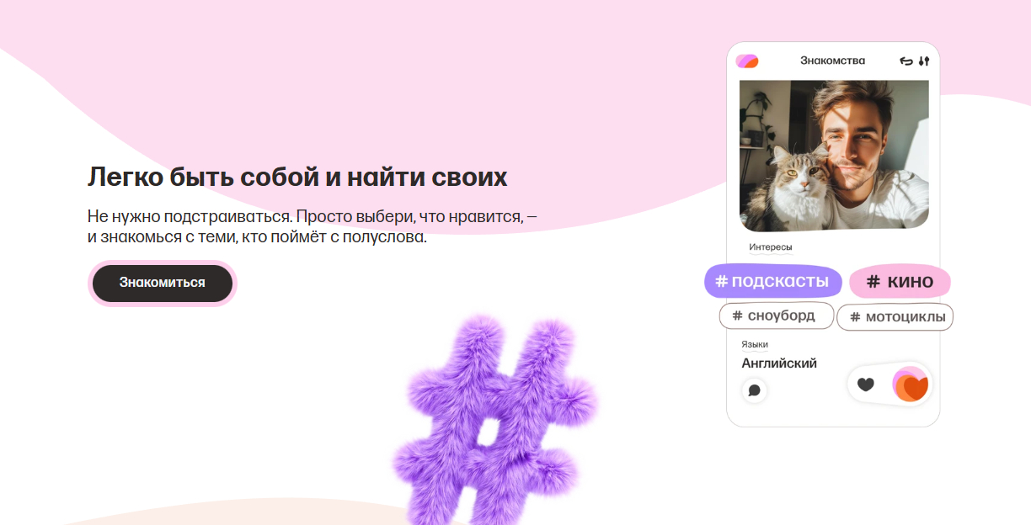
Task: Click the fluffy purple hashtag graphic
Action: pyautogui.click(x=495, y=418)
